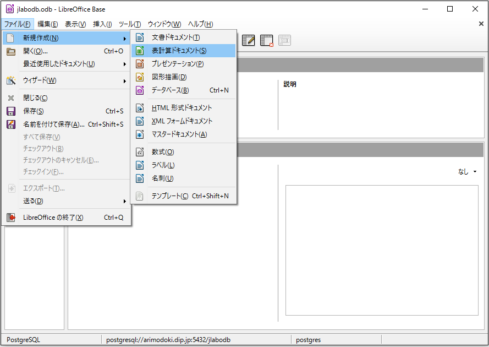Select プレゼンテーション menu entry

coord(183,64)
